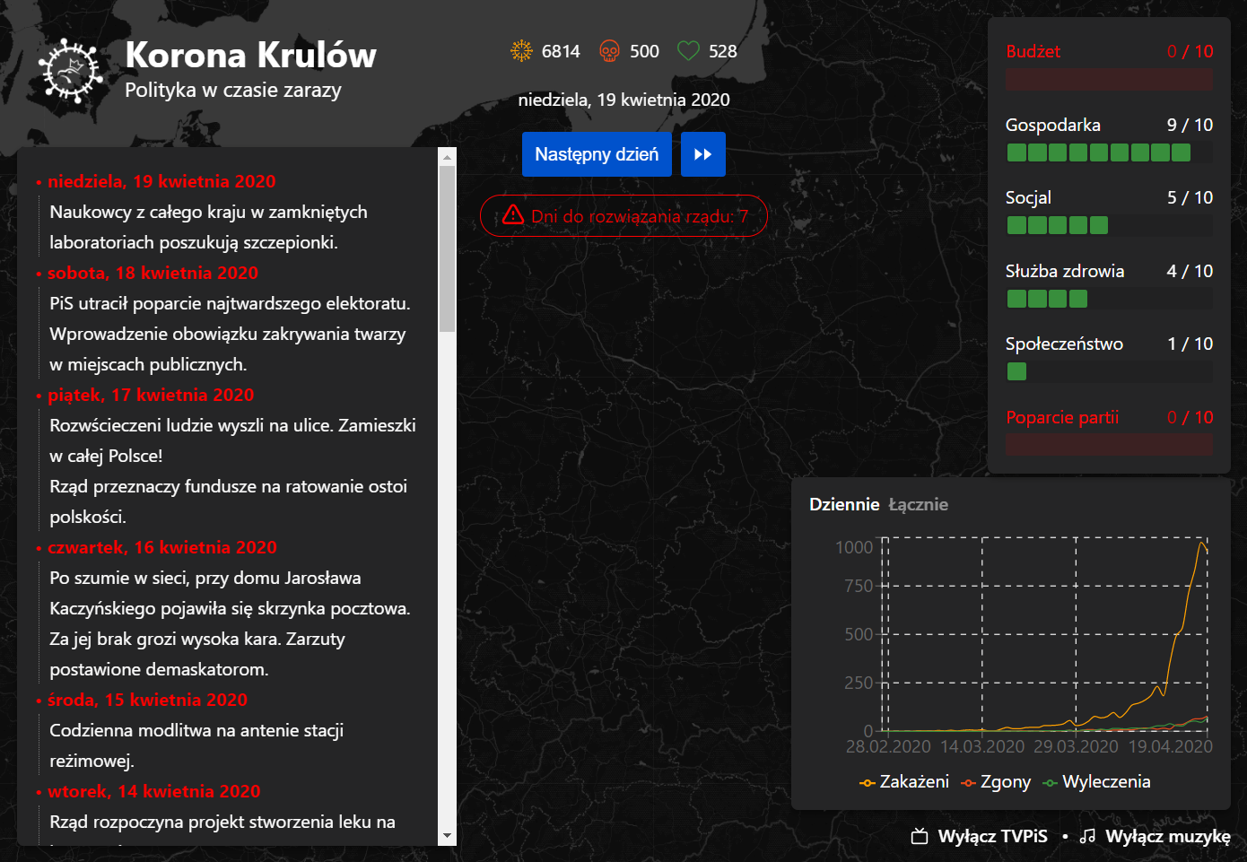Click the Społeczeństwo progress bar
1247x862 pixels.
click(1109, 371)
